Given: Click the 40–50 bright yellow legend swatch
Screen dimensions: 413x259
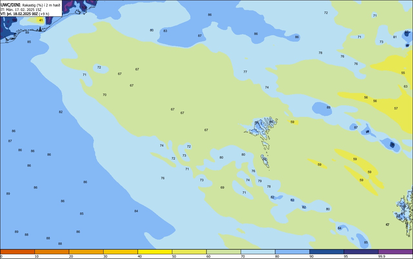Looking at the screenshot, I should pyautogui.click(x=155, y=252).
